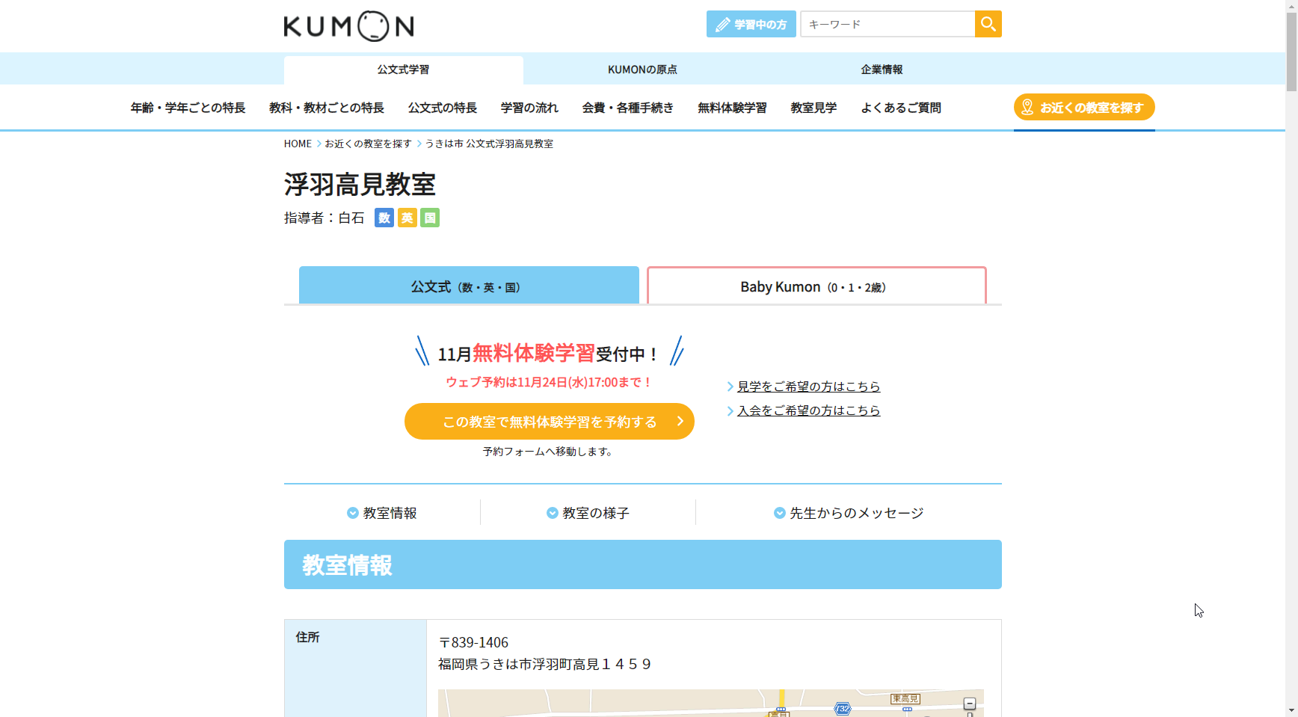The image size is (1298, 717).
Task: Open 公文式の特長 menu item
Action: point(443,108)
